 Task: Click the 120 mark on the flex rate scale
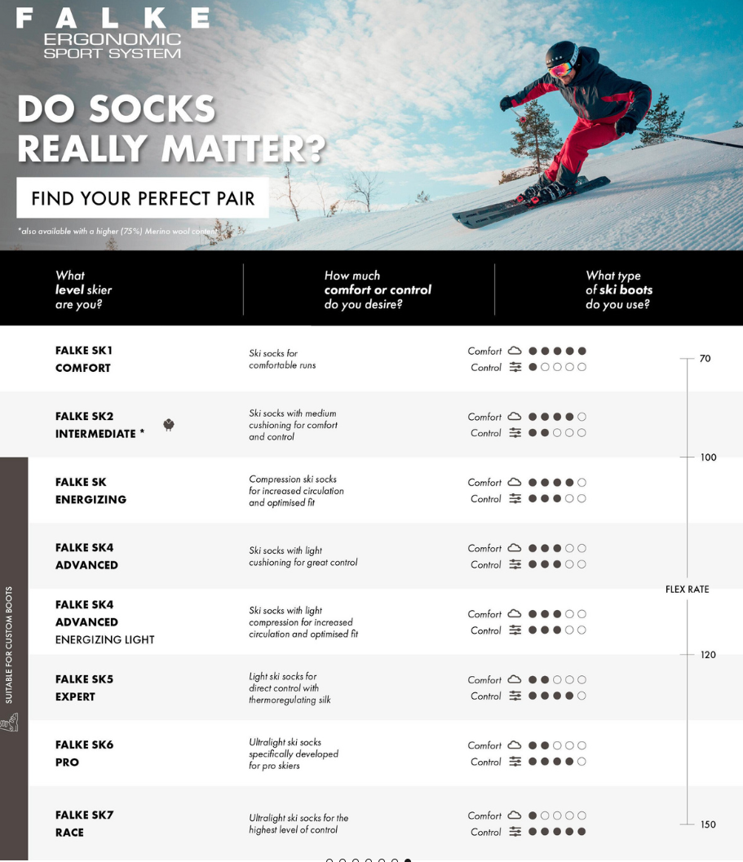[707, 655]
